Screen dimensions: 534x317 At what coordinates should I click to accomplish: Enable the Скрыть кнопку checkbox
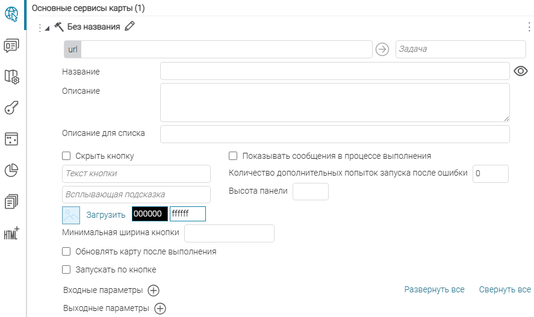(x=66, y=156)
